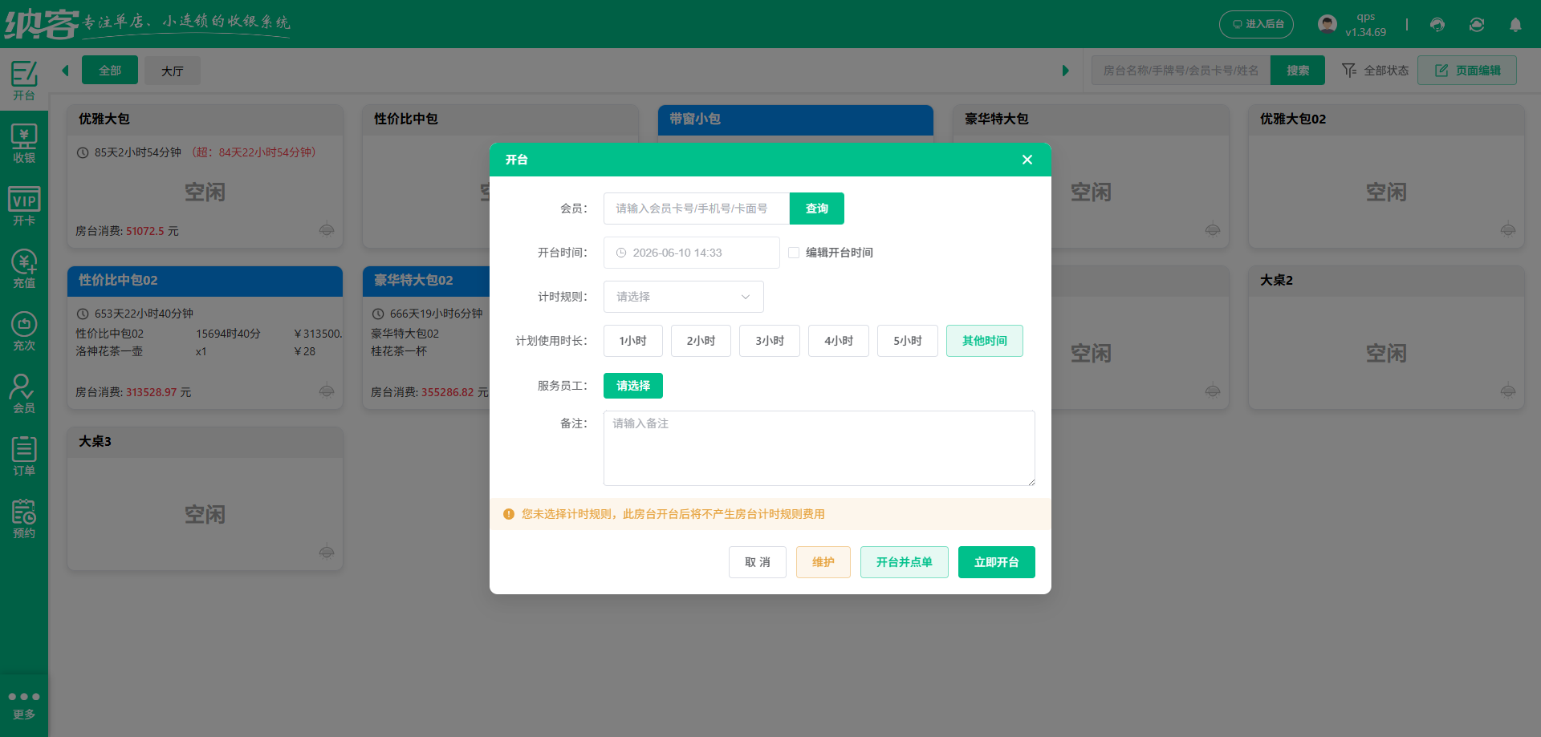
Task: Focus the member card number input
Action: [x=697, y=209]
